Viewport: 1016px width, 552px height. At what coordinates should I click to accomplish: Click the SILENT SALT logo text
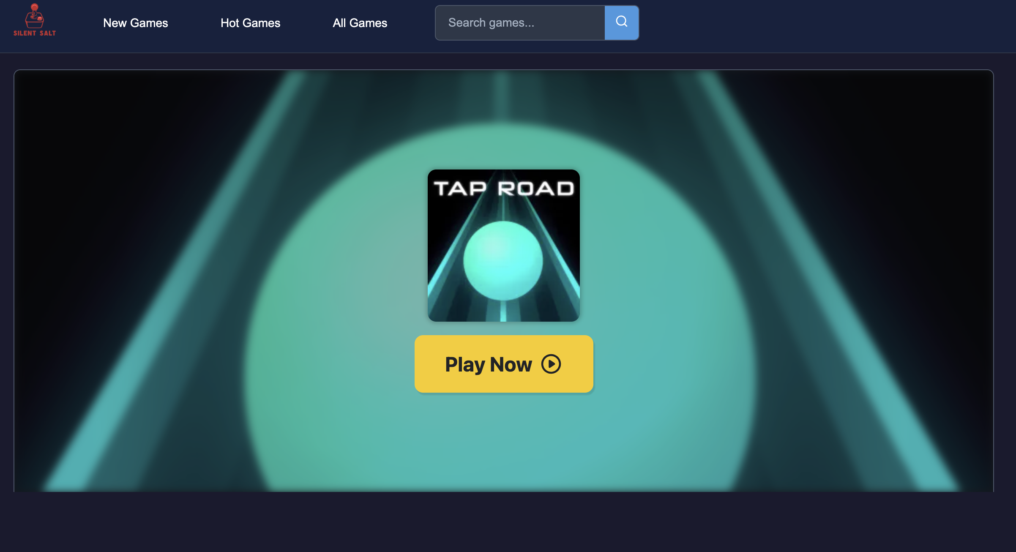coord(34,33)
